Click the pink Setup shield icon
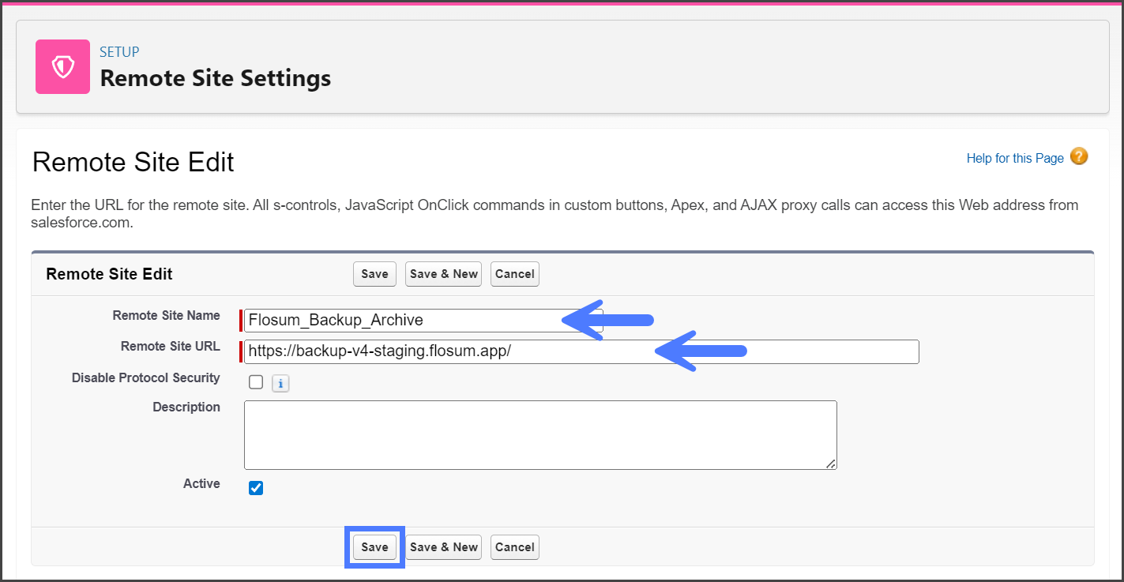1124x582 pixels. tap(62, 67)
